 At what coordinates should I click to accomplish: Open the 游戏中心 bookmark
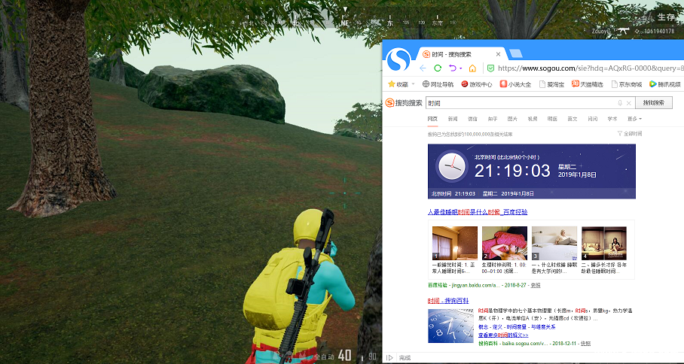tap(476, 84)
